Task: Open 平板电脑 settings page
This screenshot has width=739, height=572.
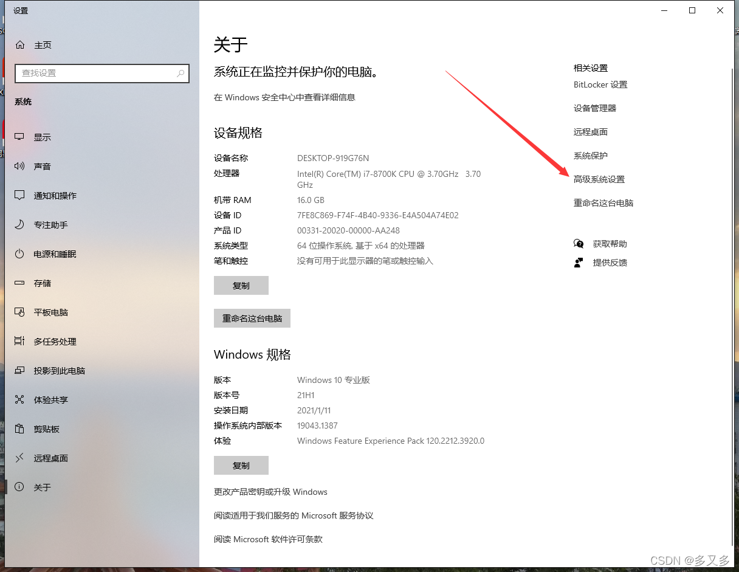Action: tap(51, 312)
